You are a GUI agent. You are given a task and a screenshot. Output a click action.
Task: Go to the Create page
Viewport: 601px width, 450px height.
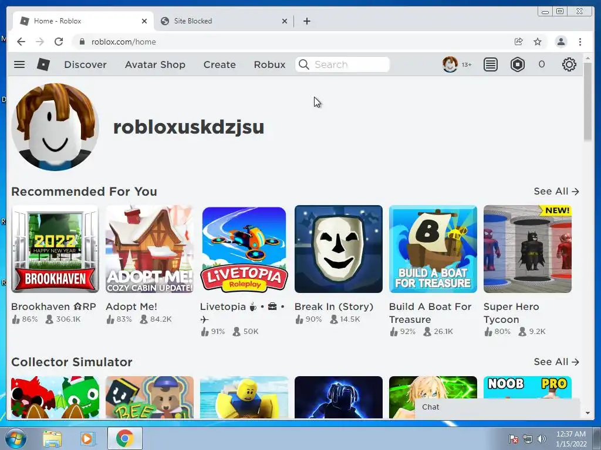220,64
